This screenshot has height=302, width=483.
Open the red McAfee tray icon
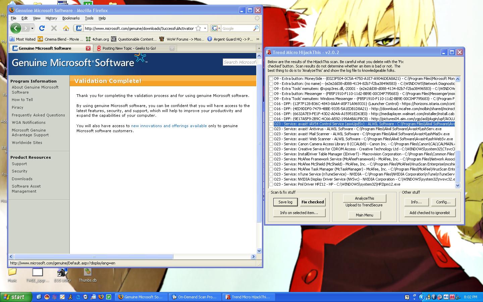click(x=452, y=297)
